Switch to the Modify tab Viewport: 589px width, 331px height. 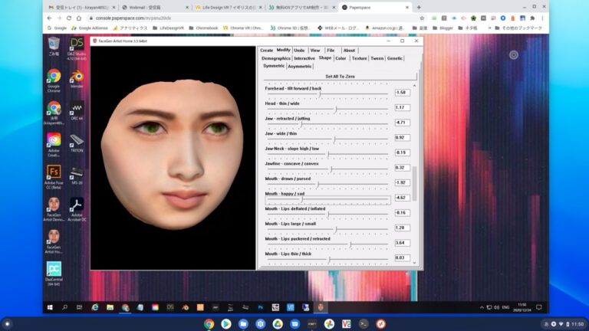coord(283,50)
